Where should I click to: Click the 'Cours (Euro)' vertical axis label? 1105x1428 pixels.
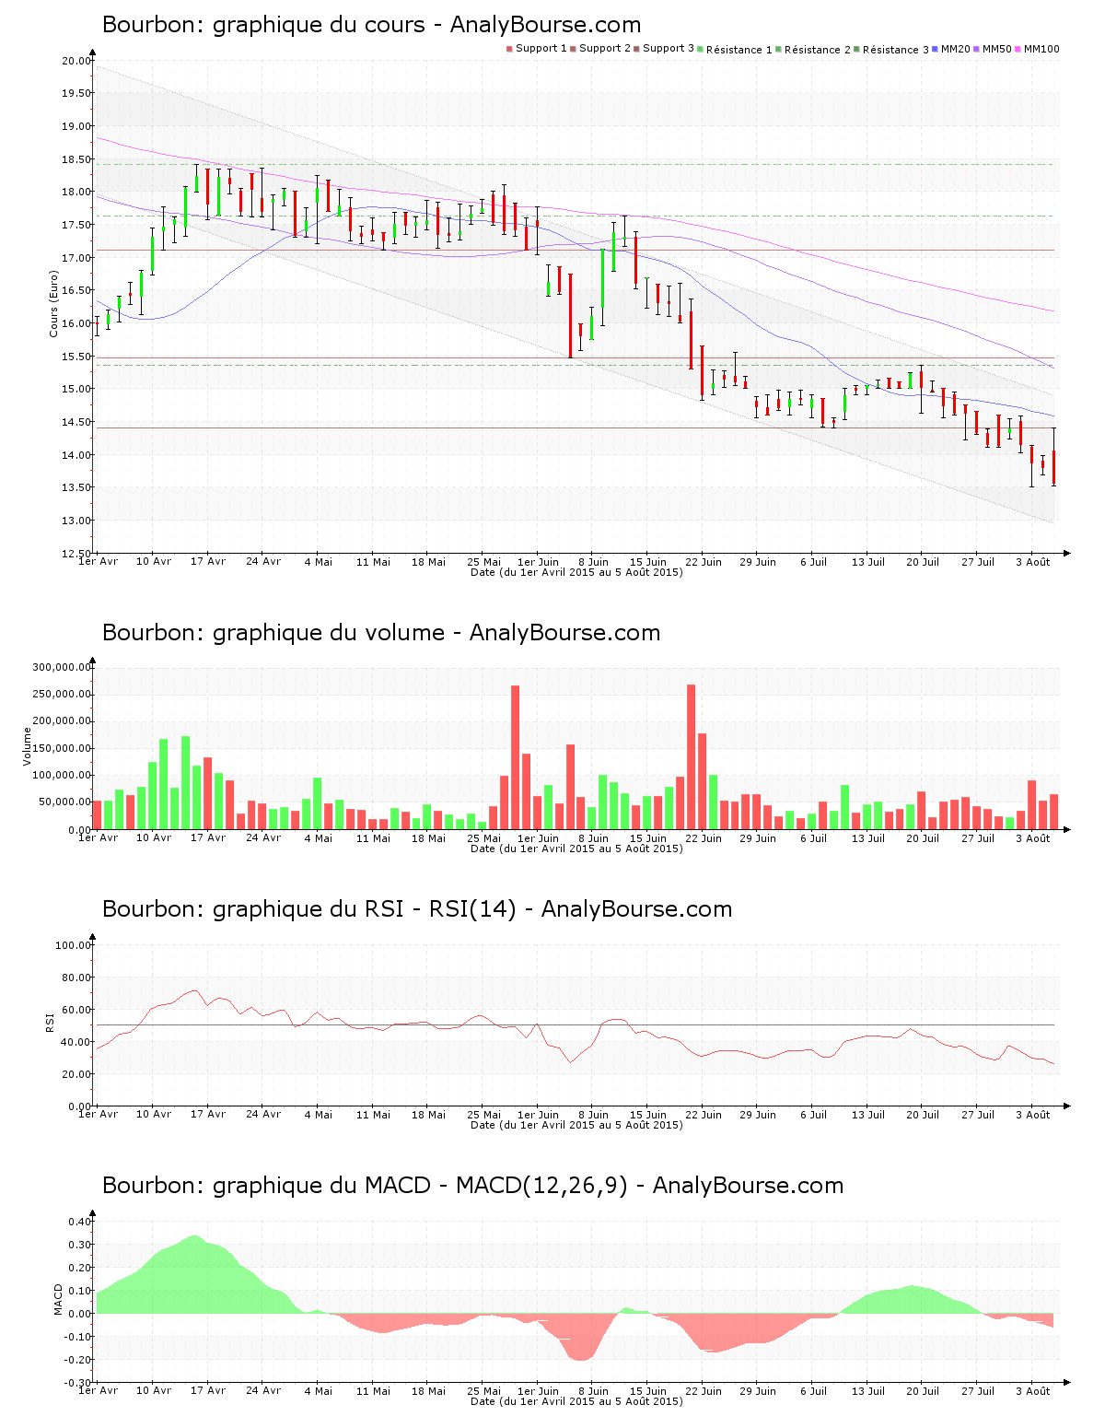tap(53, 303)
